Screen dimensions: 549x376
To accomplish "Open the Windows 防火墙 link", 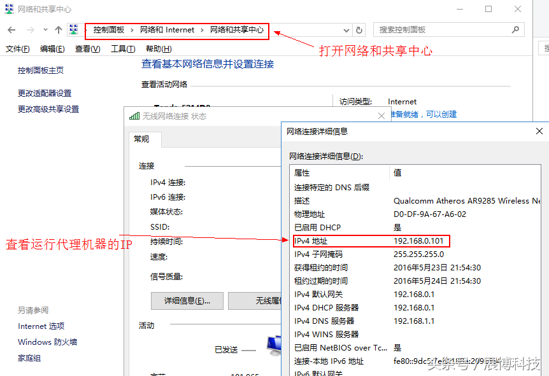I will click(x=46, y=342).
